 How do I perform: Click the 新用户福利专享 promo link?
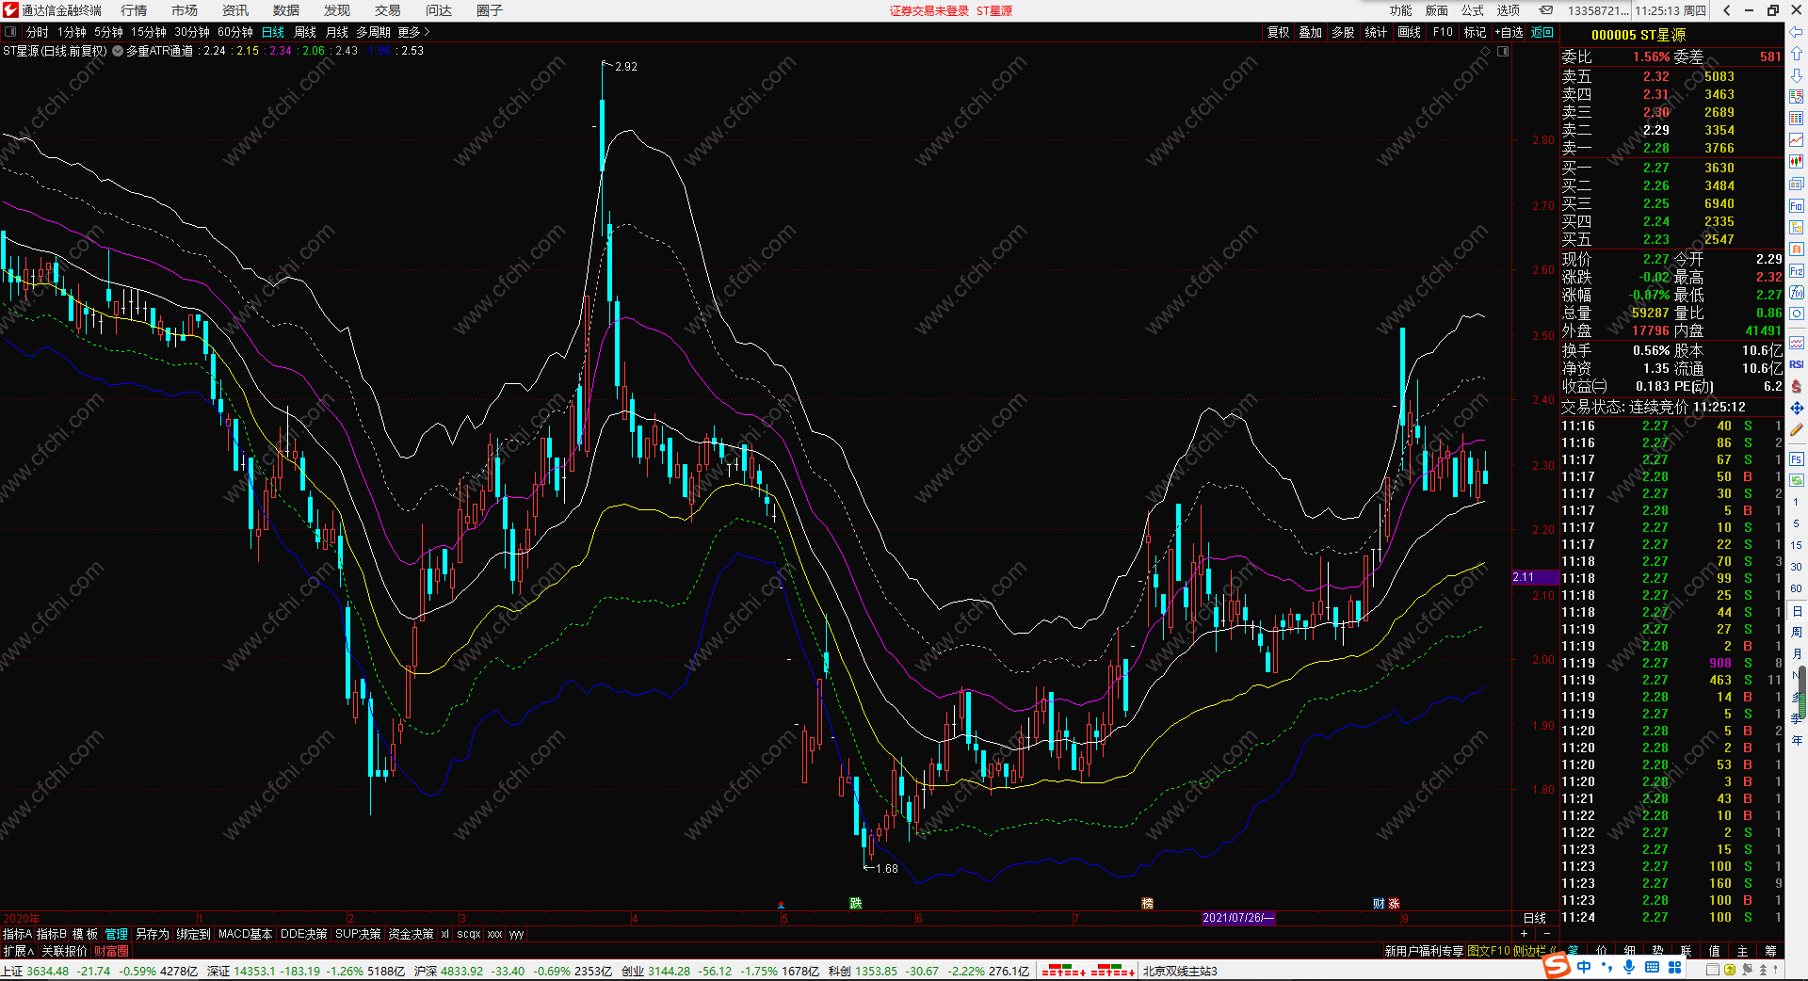[x=1424, y=951]
